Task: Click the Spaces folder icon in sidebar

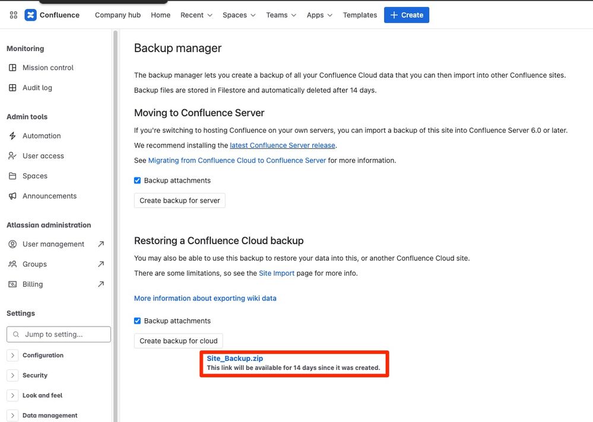Action: pos(12,176)
